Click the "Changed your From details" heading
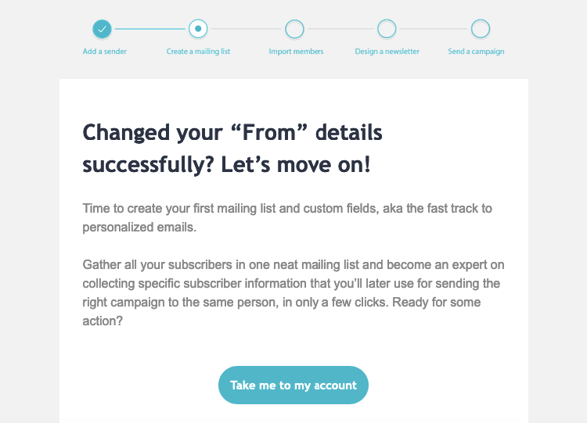This screenshot has height=423, width=587. click(232, 133)
